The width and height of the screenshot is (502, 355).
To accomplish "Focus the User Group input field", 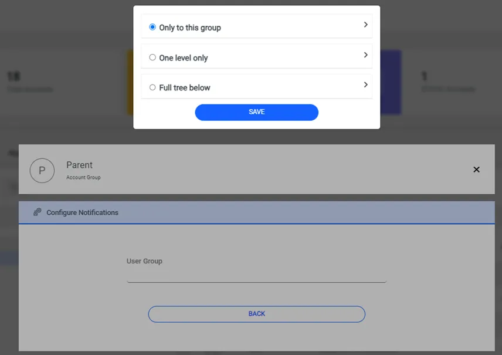I will 256,275.
